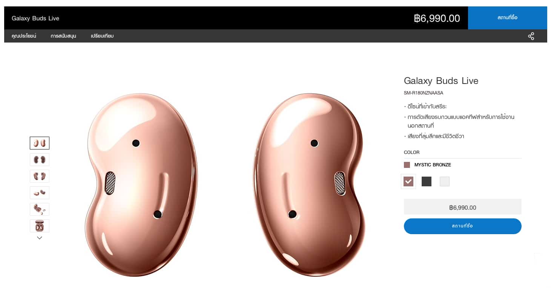Open the คุณประโยชน์ tab
Image resolution: width=551 pixels, height=288 pixels.
point(24,36)
